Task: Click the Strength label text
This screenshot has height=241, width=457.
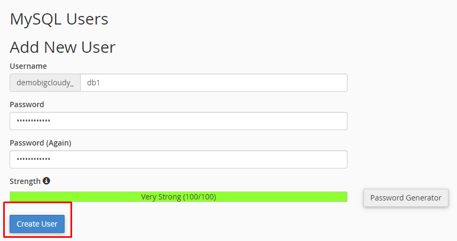Action: (x=25, y=181)
